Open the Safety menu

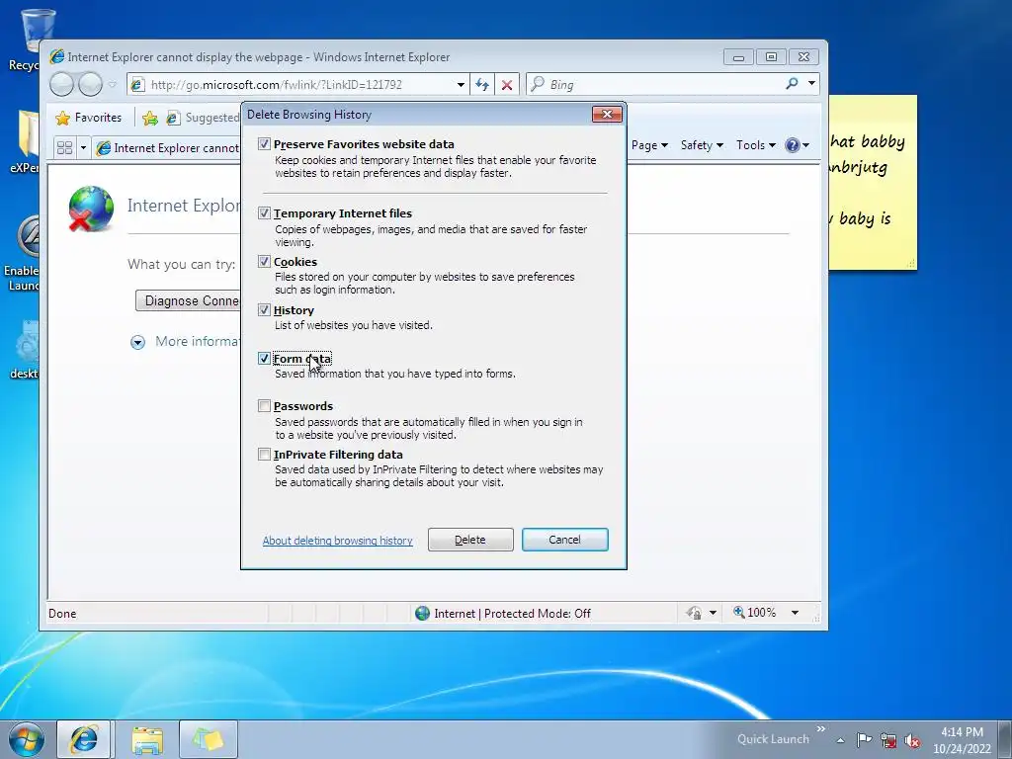tap(702, 145)
